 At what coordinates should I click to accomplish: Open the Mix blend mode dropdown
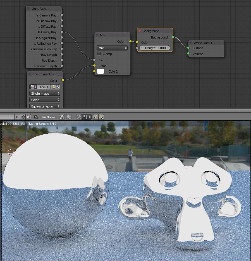coord(112,48)
